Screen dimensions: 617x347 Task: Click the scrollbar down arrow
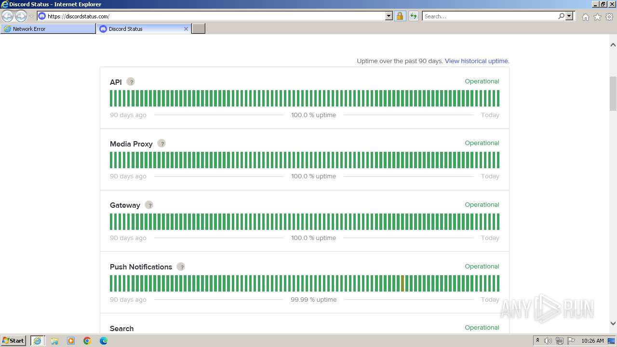point(613,323)
